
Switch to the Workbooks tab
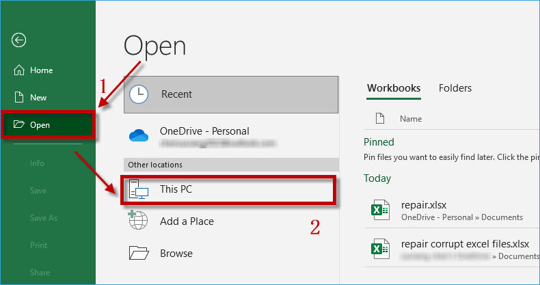[x=394, y=88]
